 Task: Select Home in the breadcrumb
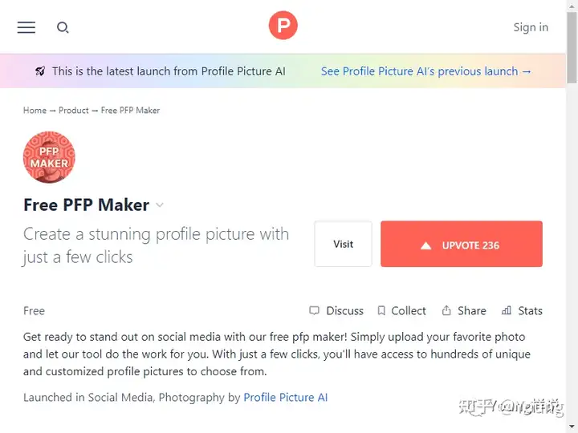tap(35, 111)
